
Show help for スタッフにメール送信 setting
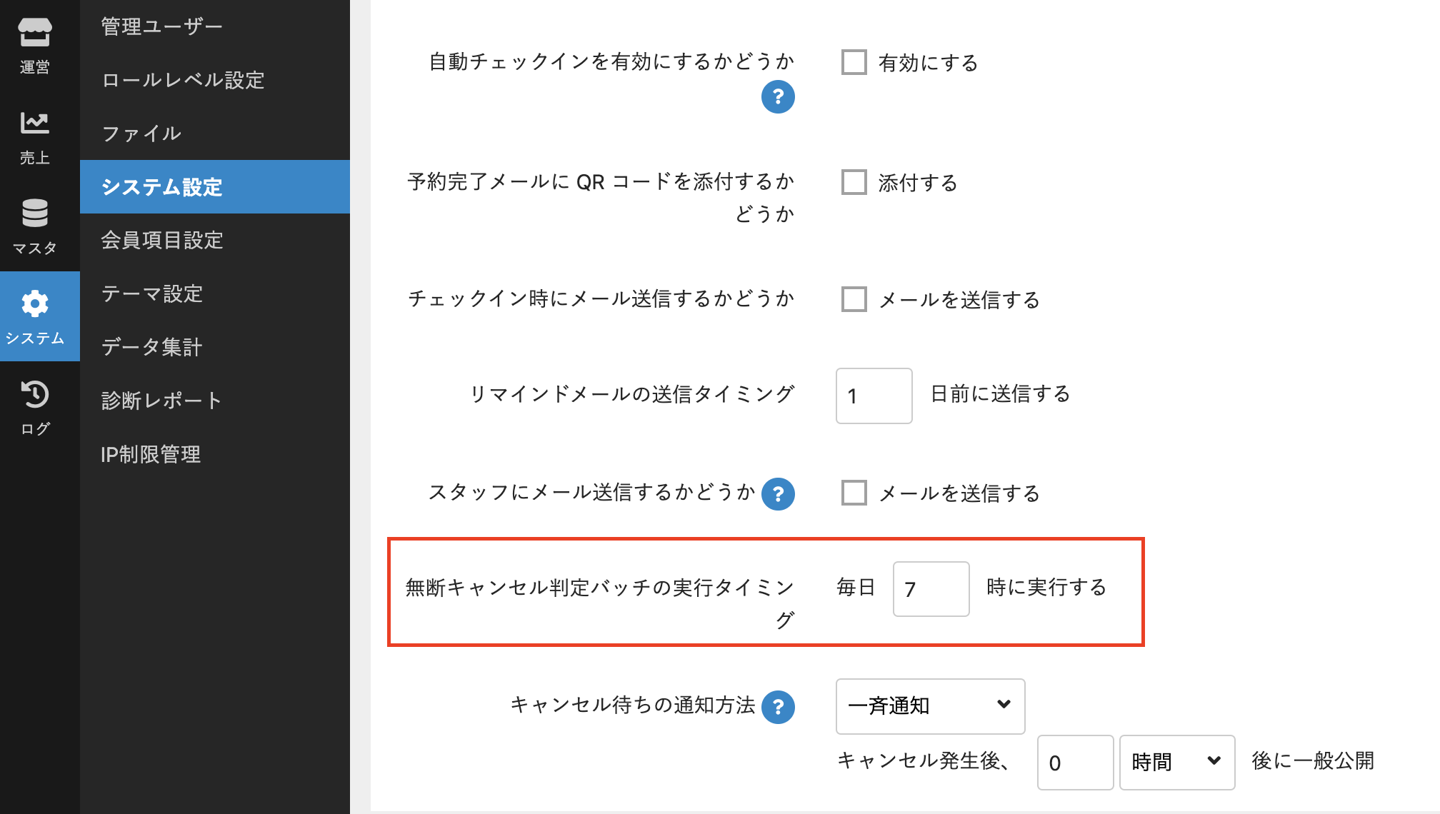778,493
